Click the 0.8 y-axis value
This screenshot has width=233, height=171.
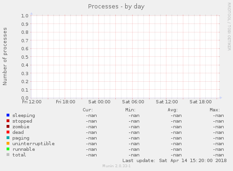coord(25,32)
